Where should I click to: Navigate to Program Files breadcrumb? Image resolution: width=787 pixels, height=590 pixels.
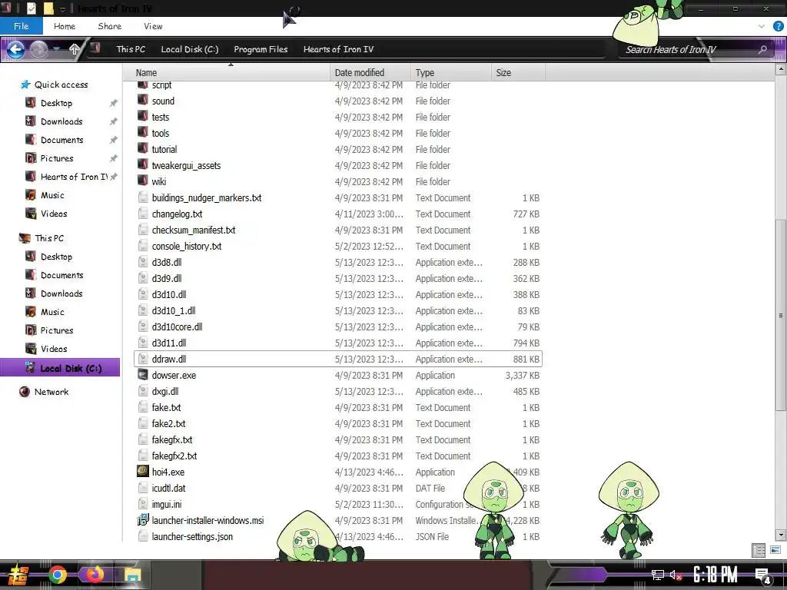[x=261, y=49]
